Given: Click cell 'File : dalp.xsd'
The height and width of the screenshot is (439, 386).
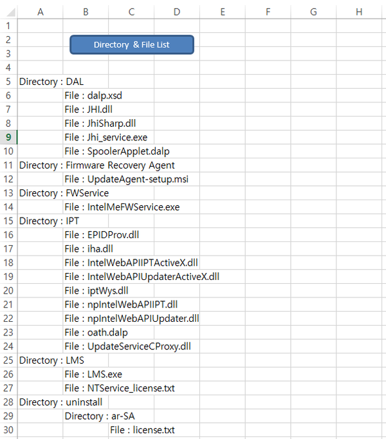Looking at the screenshot, I should click(93, 95).
